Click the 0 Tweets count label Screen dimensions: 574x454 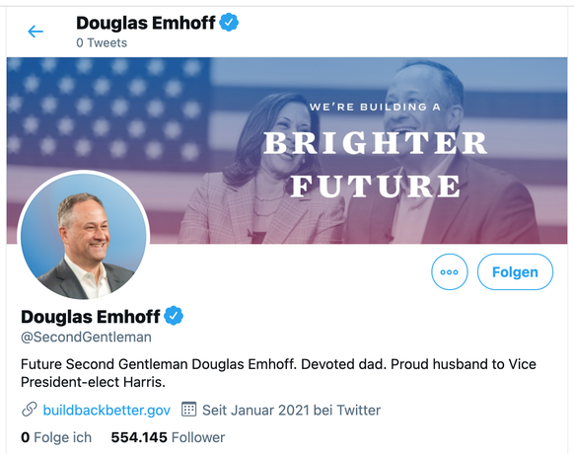[x=102, y=42]
